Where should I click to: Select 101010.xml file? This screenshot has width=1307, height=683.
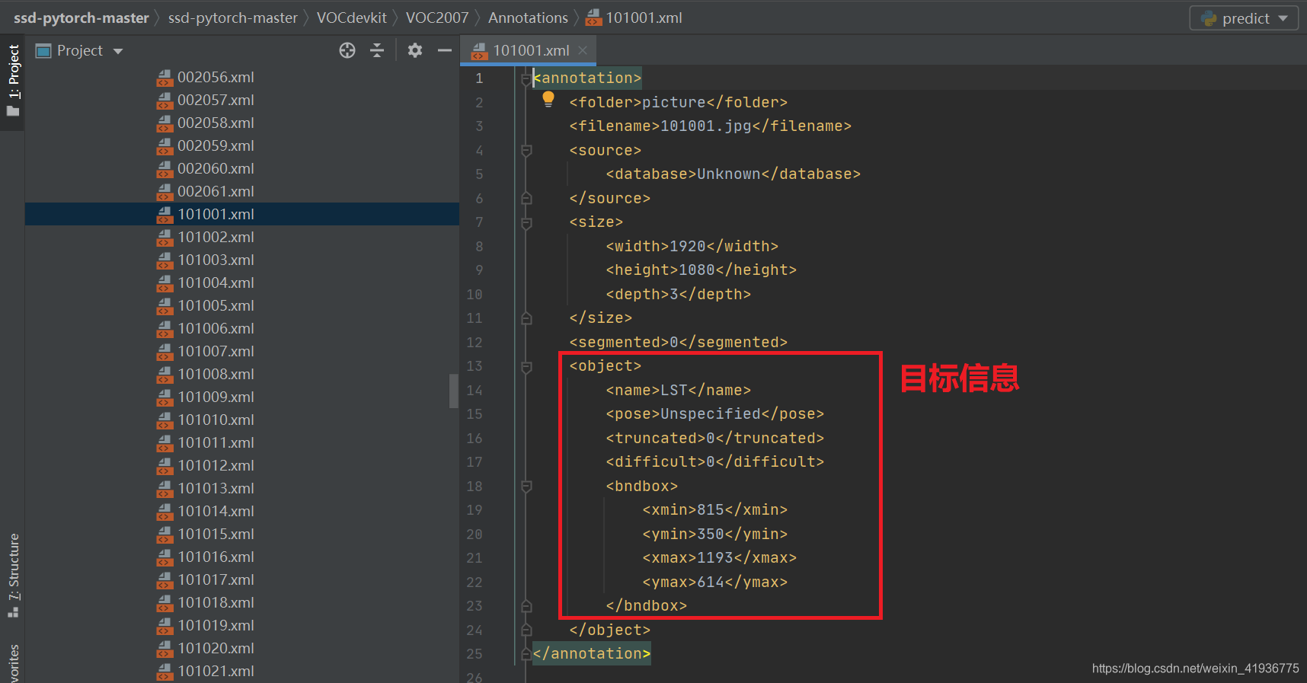(x=216, y=420)
